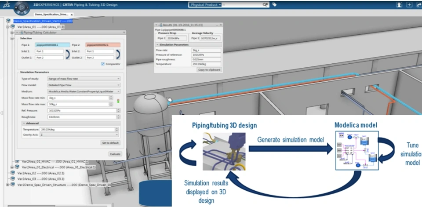Swap Inlet 1 and Outlet 1 ports arrow
This screenshot has width=422, height=207.
(x=68, y=54)
